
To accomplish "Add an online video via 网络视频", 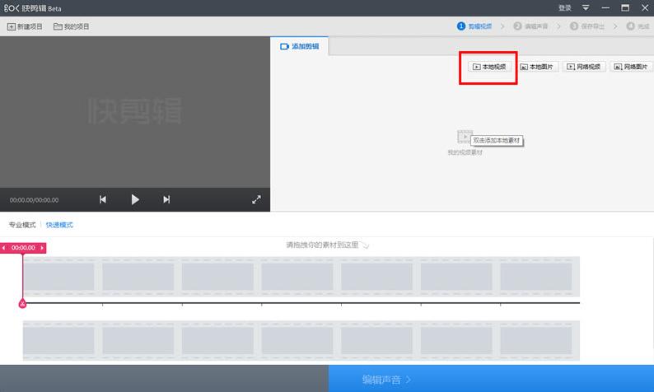I will tap(584, 67).
